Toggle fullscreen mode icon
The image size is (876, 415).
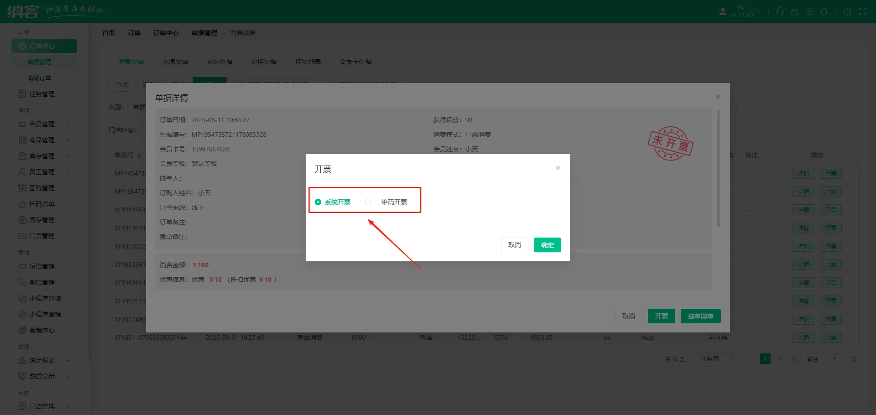point(863,11)
